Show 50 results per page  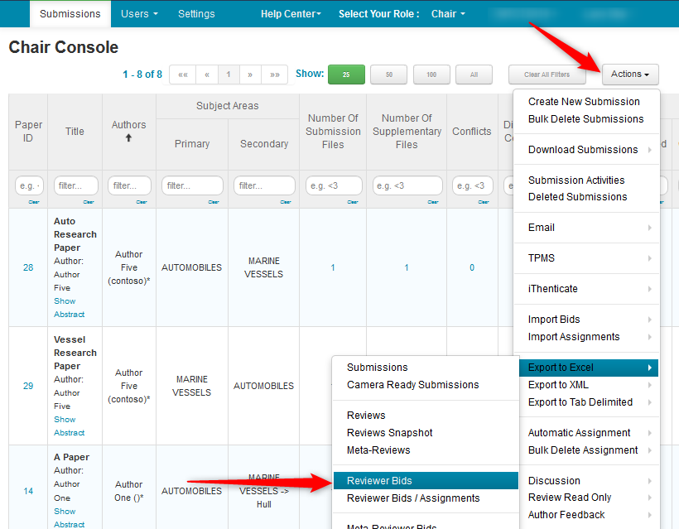click(x=388, y=75)
